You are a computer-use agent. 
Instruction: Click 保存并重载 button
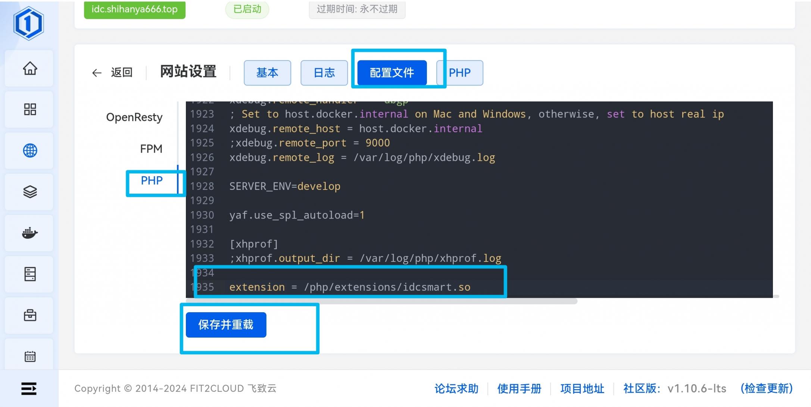pos(226,325)
